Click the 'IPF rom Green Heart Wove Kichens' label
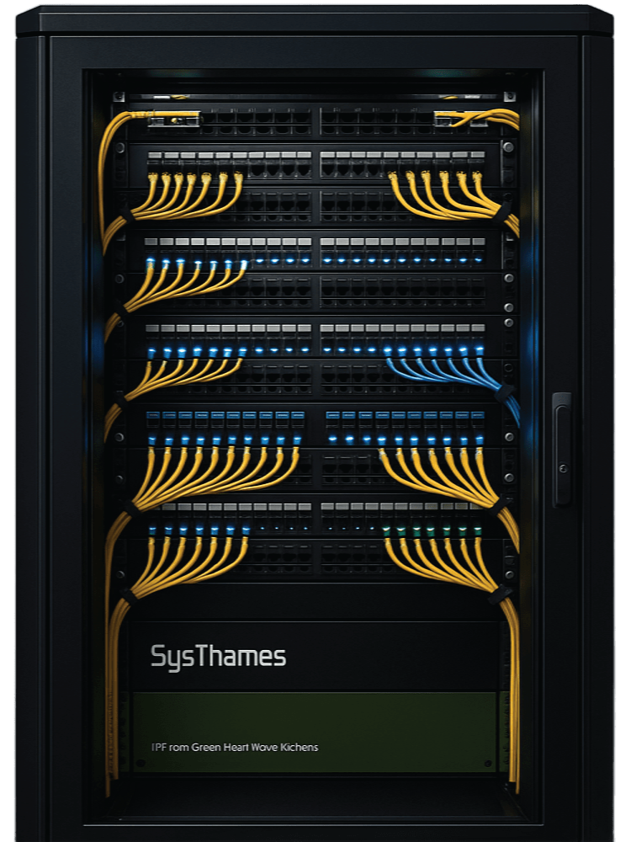This screenshot has width=631, height=842. click(235, 747)
